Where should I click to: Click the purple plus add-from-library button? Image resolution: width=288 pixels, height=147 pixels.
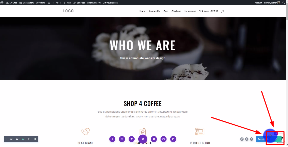112,139
